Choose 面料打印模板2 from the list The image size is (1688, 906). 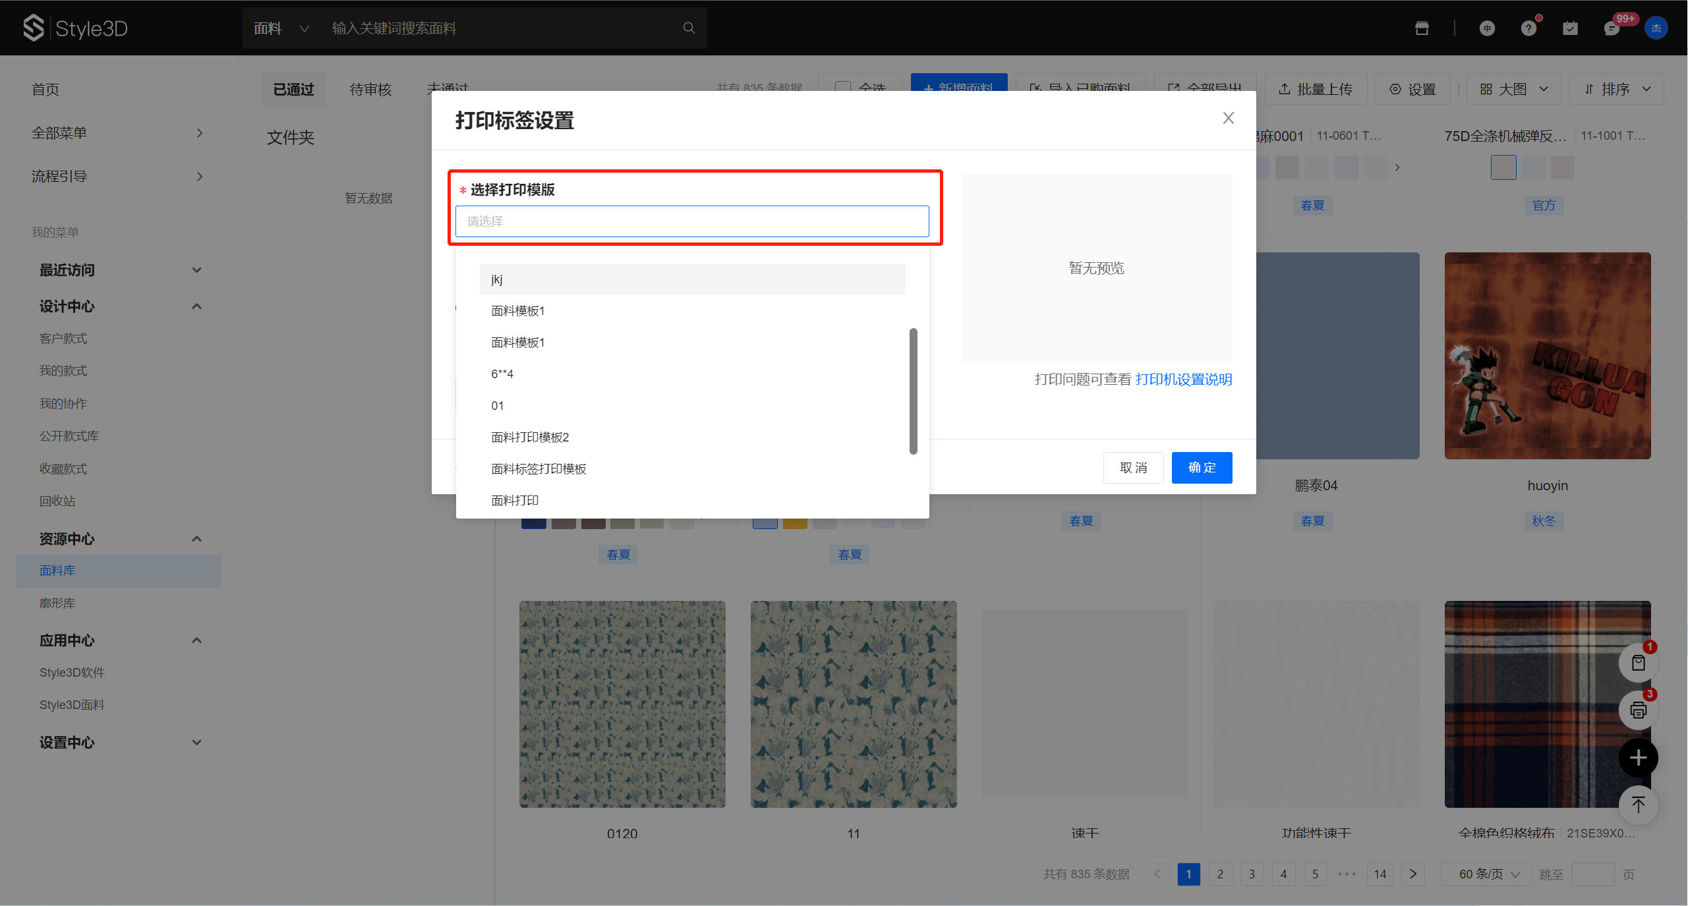pyautogui.click(x=530, y=438)
